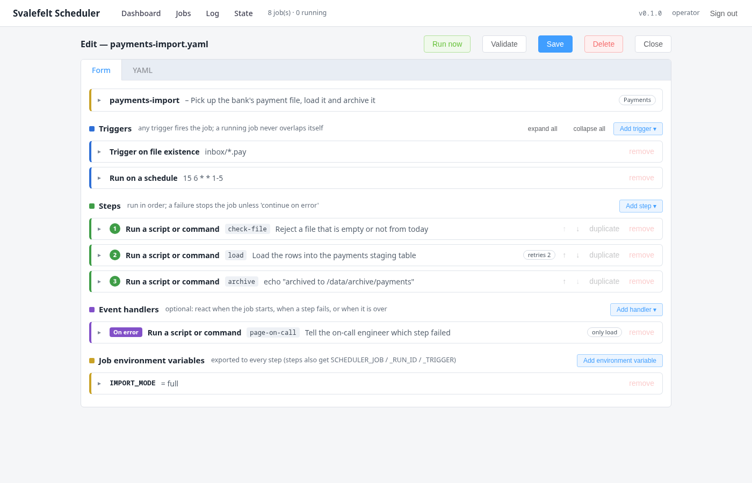
Task: Remove the schedule trigger
Action: click(x=641, y=178)
